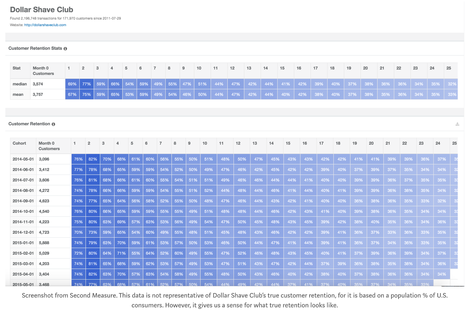Click the median month 25 cell 32%

[451, 84]
